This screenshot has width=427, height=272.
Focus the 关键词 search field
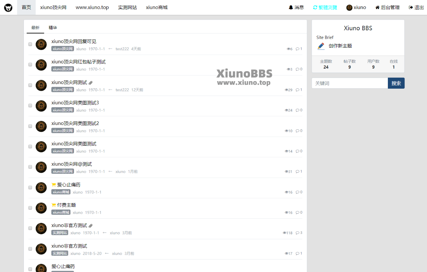pos(350,83)
